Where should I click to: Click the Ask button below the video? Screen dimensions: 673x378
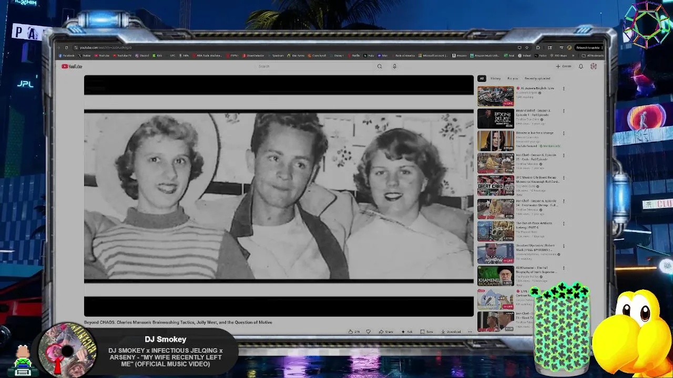coord(407,332)
